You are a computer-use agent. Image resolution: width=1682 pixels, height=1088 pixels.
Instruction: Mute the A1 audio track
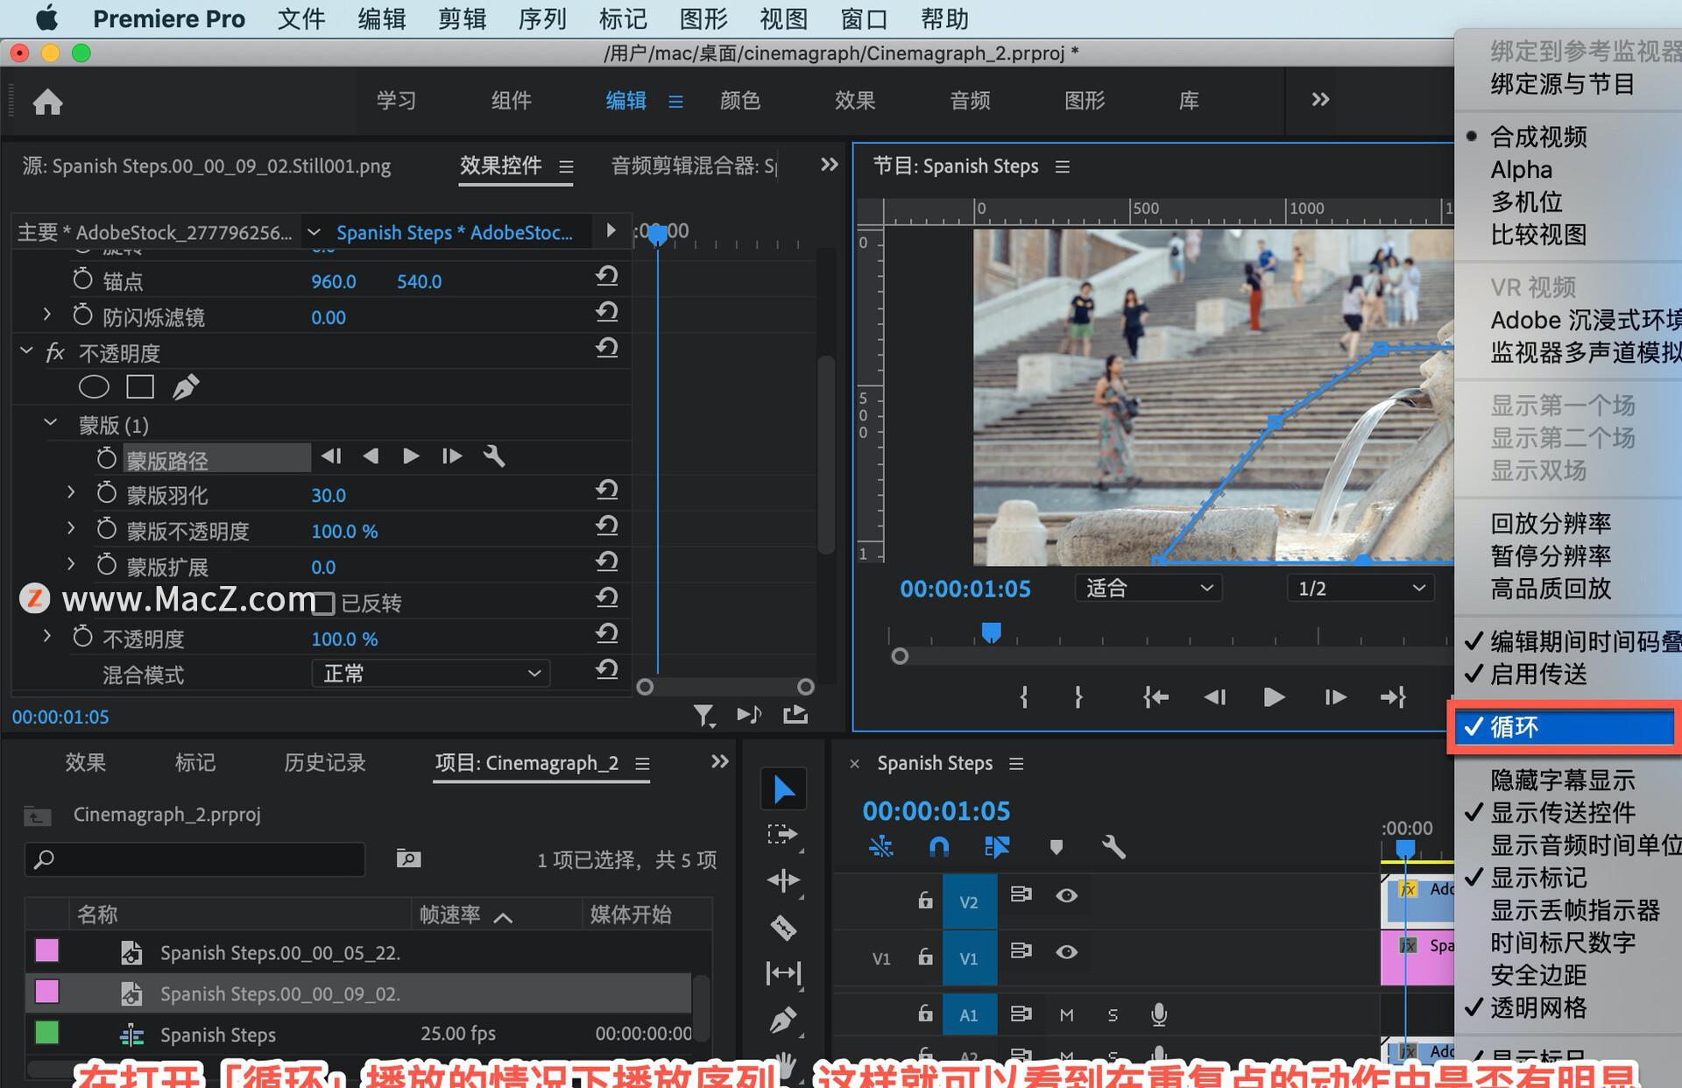[1066, 1014]
